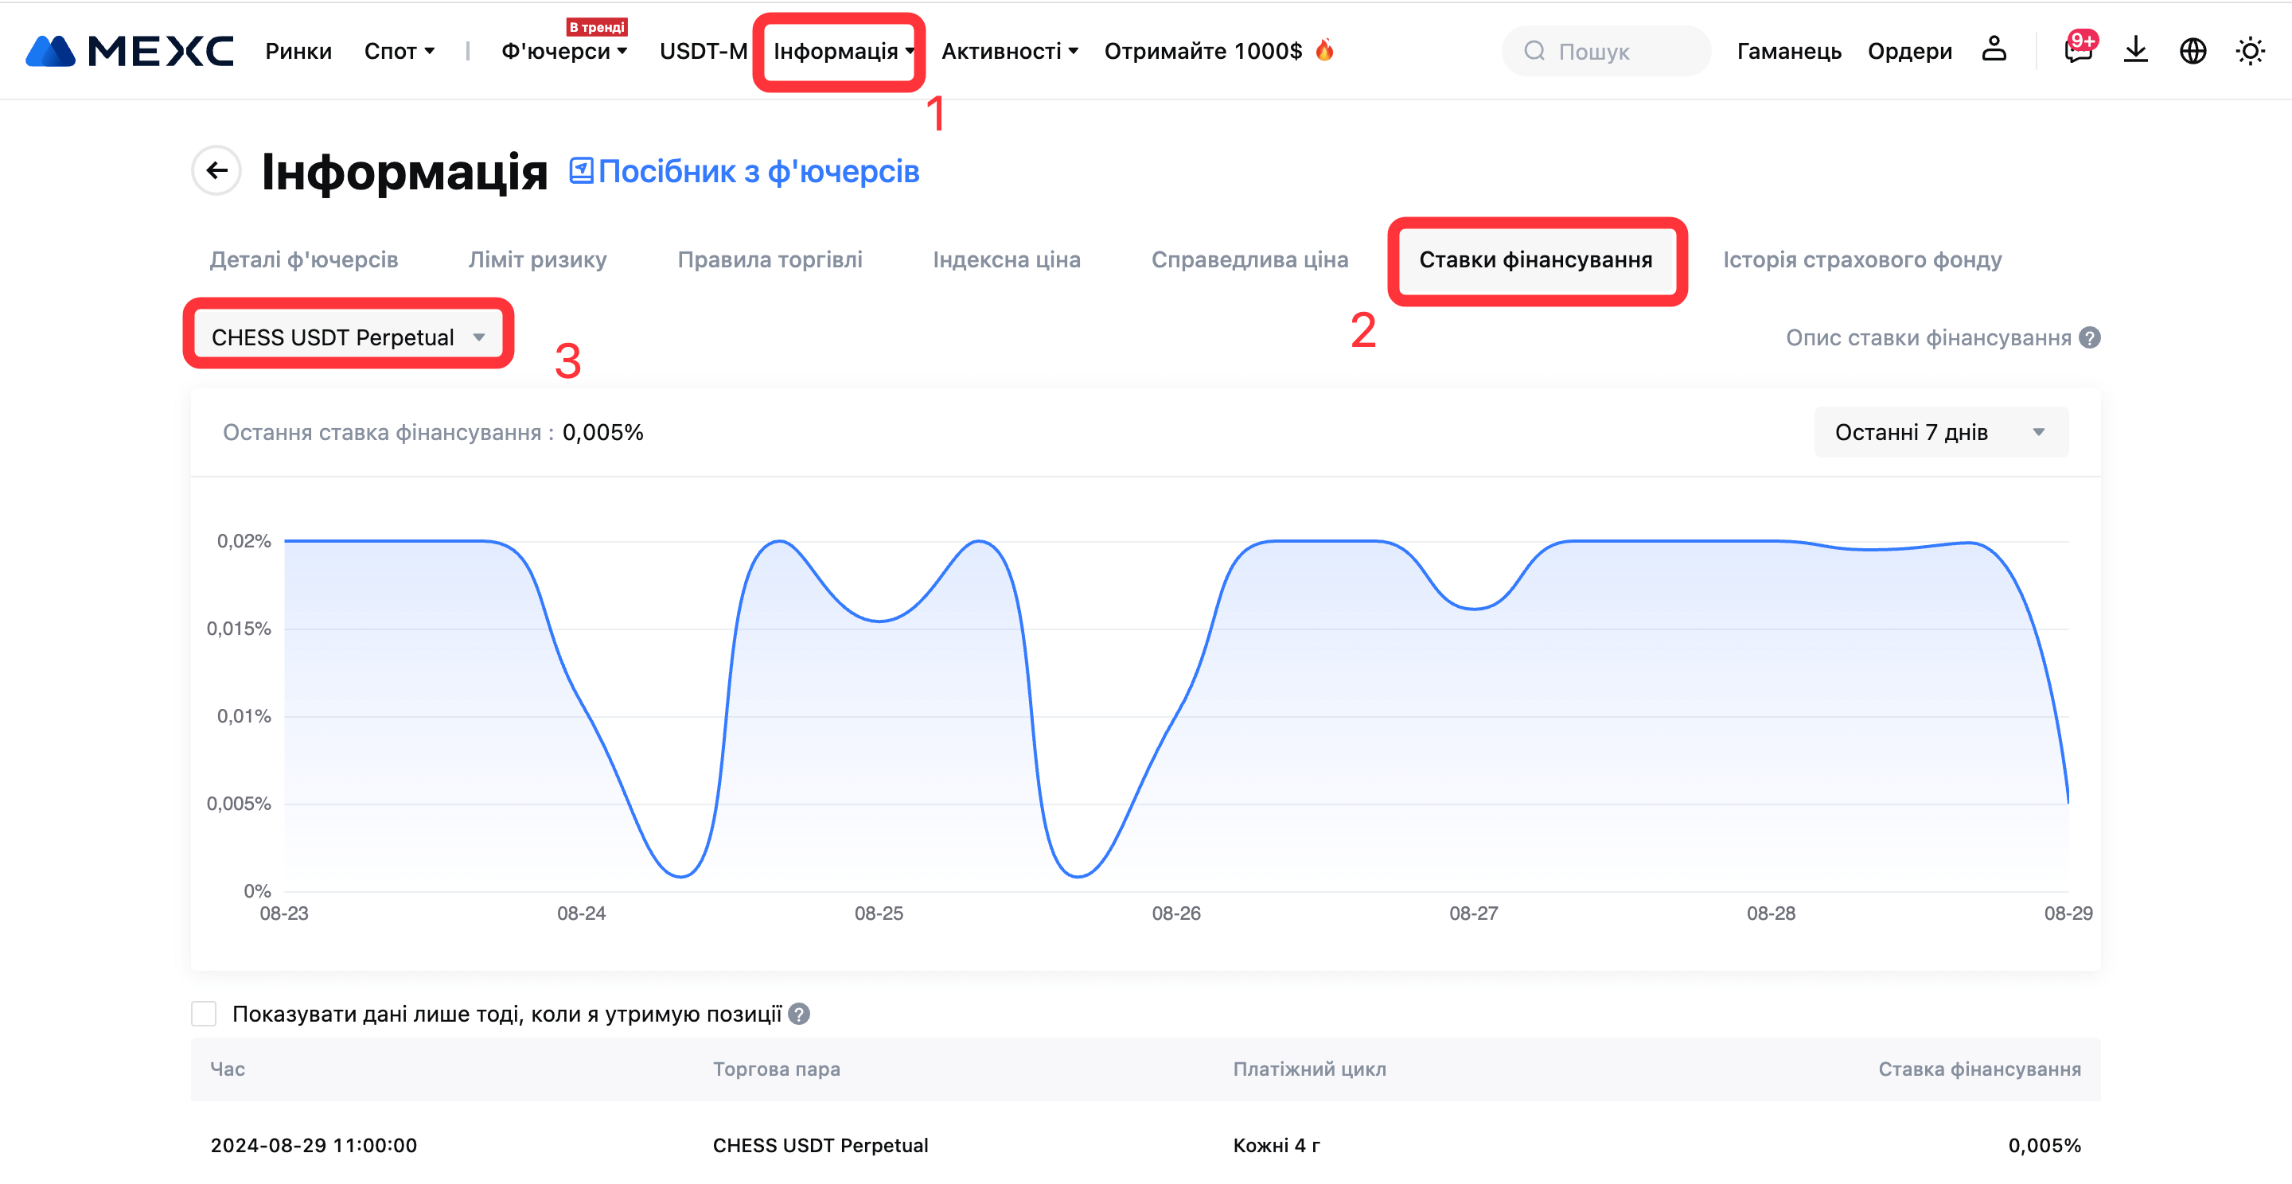Toggle the light/dark theme sun icon
This screenshot has height=1184, width=2292.
[2249, 51]
